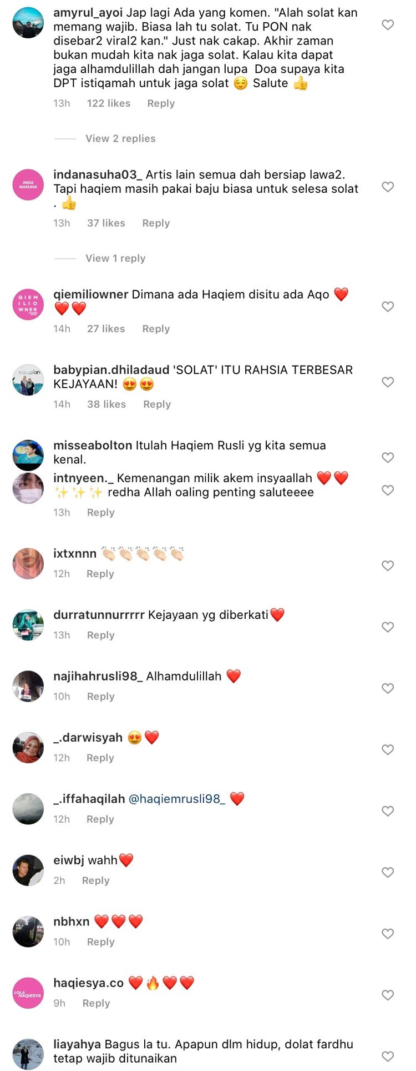This screenshot has width=416, height=1071.
Task: Expand View 1 reply under indanasuha03_
Action: (x=115, y=258)
